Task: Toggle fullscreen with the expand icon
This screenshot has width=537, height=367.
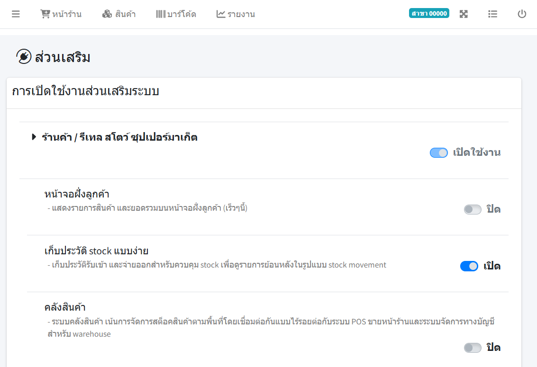Action: [x=464, y=14]
